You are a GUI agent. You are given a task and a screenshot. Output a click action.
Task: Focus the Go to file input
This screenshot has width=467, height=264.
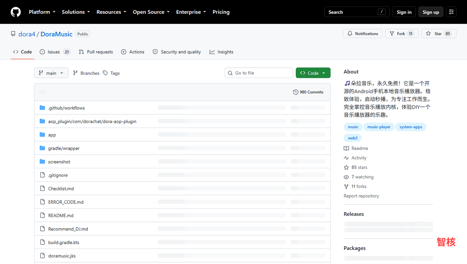(259, 73)
